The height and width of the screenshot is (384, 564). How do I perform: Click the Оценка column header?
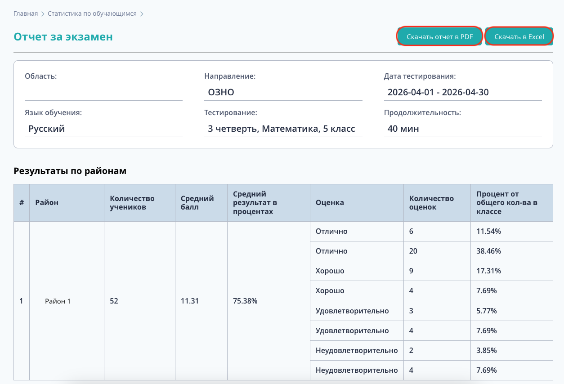coord(357,202)
